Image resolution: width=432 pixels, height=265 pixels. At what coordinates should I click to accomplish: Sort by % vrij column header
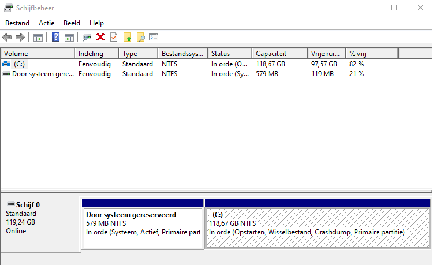372,54
